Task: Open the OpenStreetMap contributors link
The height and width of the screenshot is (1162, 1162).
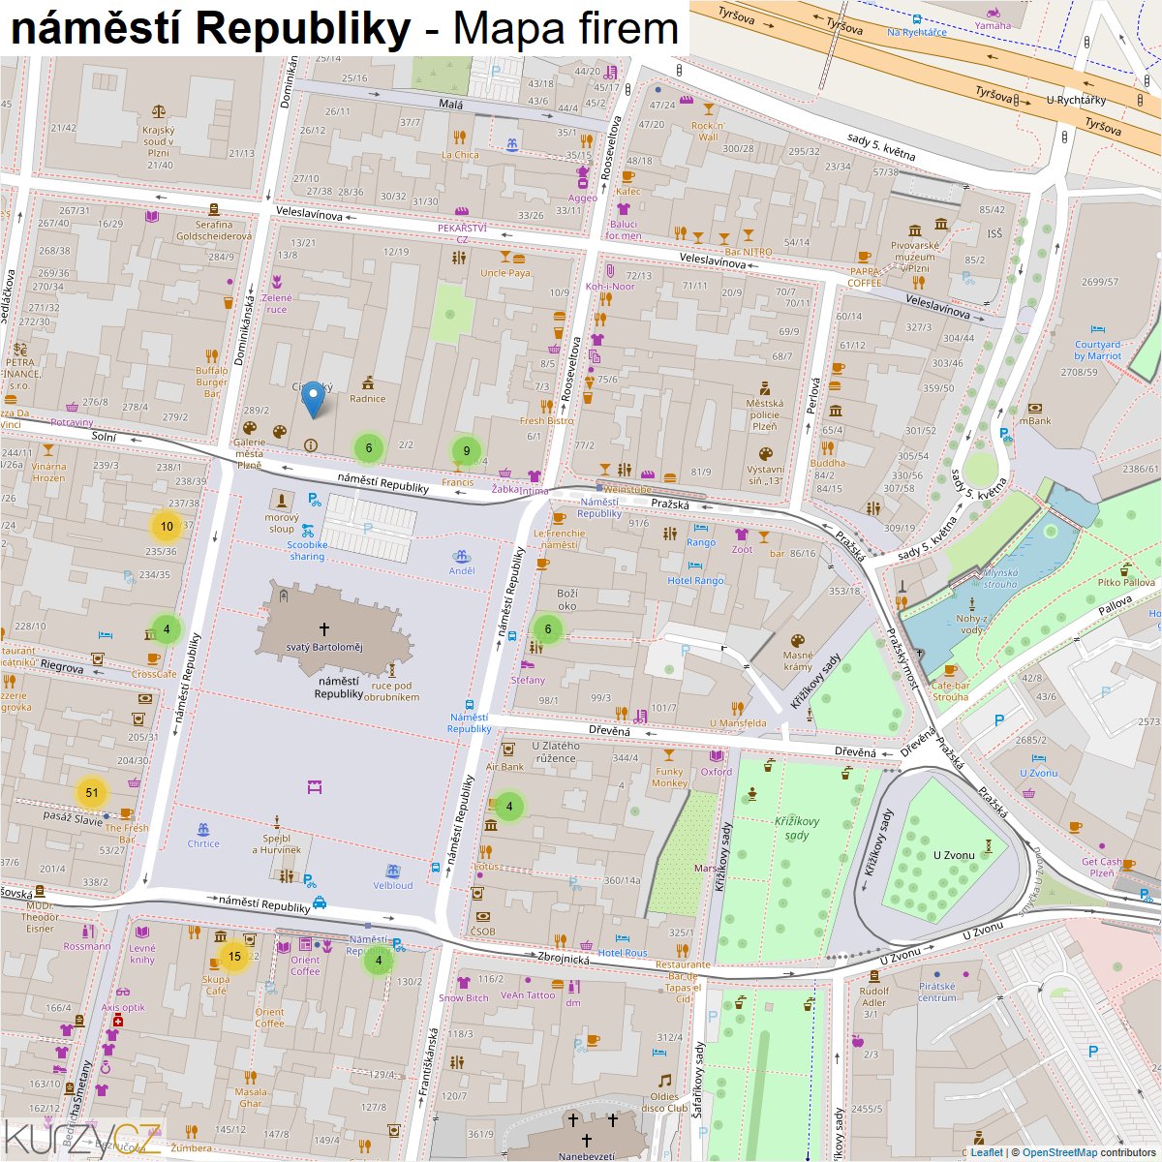Action: click(1089, 1152)
